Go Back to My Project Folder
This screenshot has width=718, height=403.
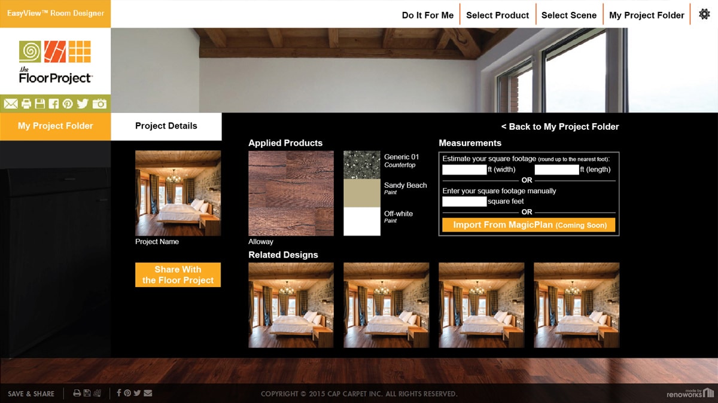562,126
